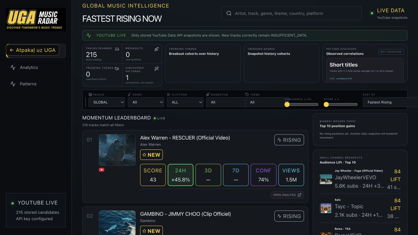Open the Alex Warren RESCUER video thumbnail
This screenshot has width=418, height=235.
117,150
